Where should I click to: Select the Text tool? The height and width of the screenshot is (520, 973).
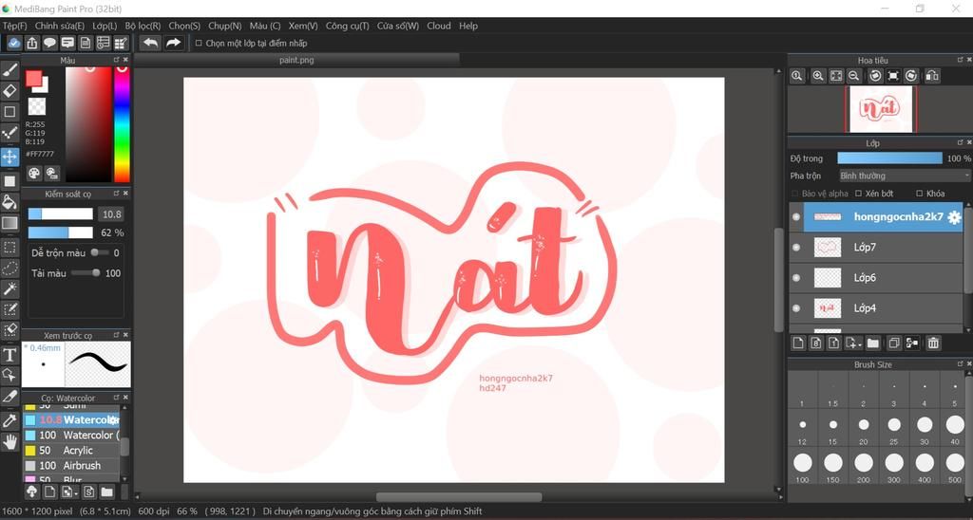point(10,355)
